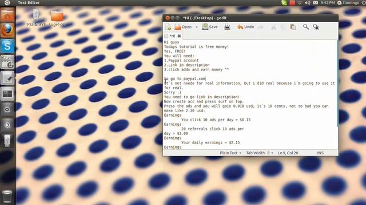
Task: Open the Applications lens launcher icon
Action: pyautogui.click(x=7, y=109)
